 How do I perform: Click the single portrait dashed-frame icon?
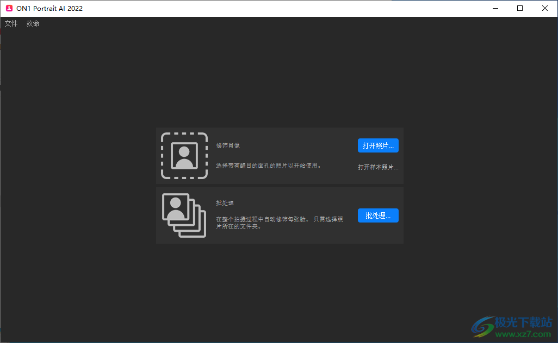[x=184, y=156]
